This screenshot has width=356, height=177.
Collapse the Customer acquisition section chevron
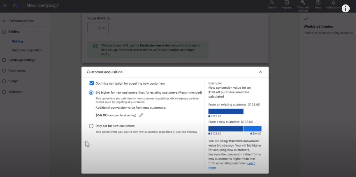pos(260,72)
